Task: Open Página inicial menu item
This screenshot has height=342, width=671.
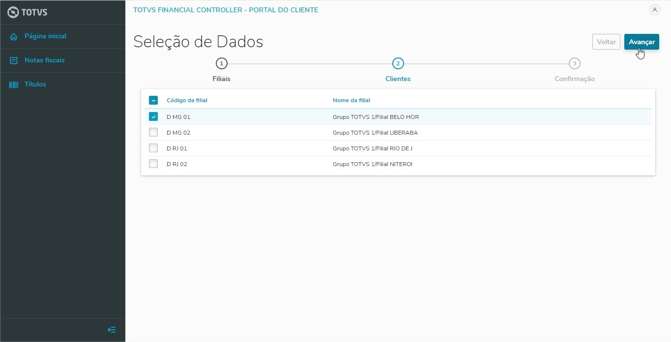Action: pos(45,36)
